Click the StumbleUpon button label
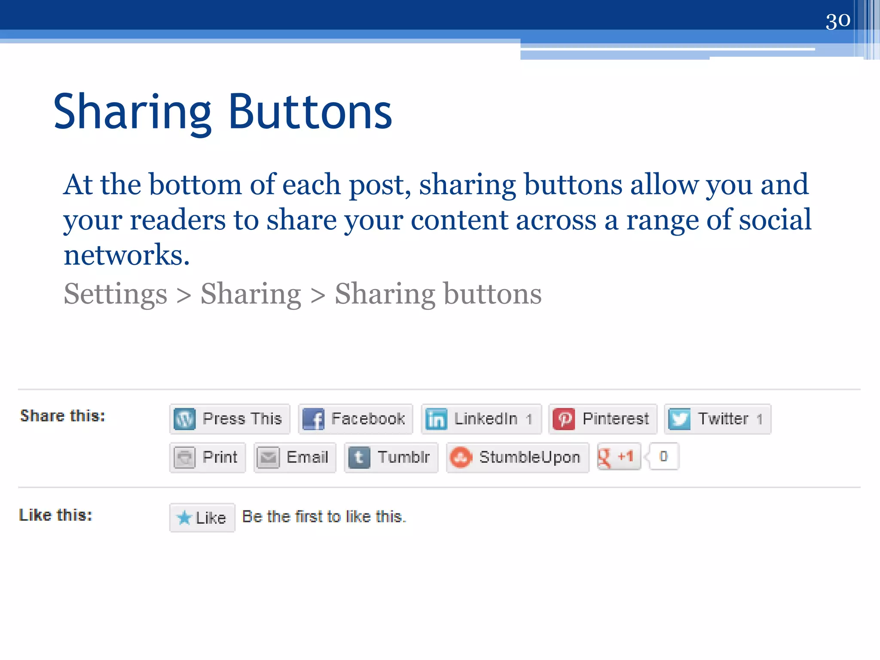Viewport: 880px width, 660px height. (529, 458)
